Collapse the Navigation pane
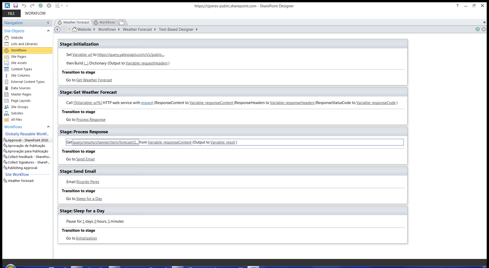 [x=48, y=23]
